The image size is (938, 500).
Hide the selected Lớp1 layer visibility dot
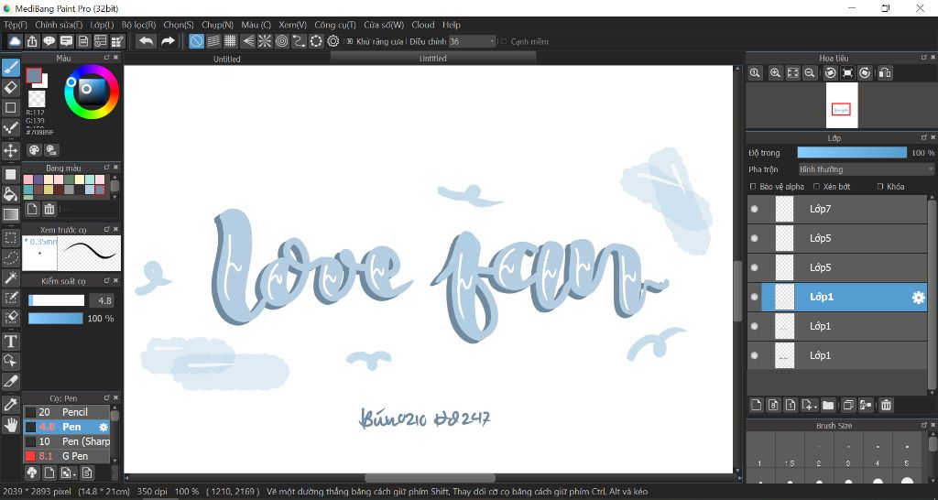pyautogui.click(x=755, y=297)
